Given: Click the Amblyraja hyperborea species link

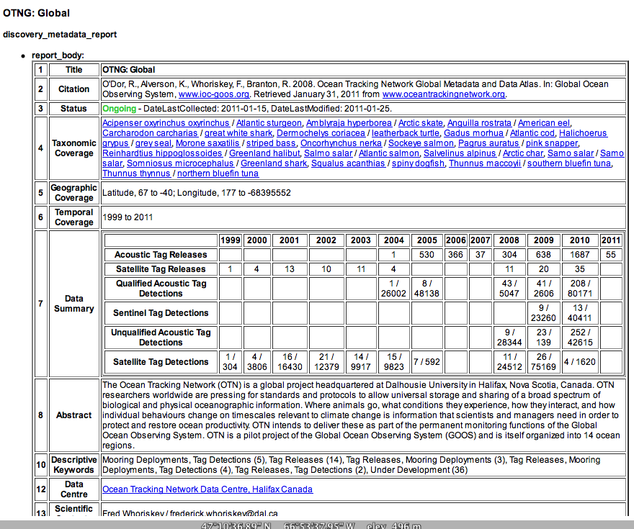Looking at the screenshot, I should point(348,123).
